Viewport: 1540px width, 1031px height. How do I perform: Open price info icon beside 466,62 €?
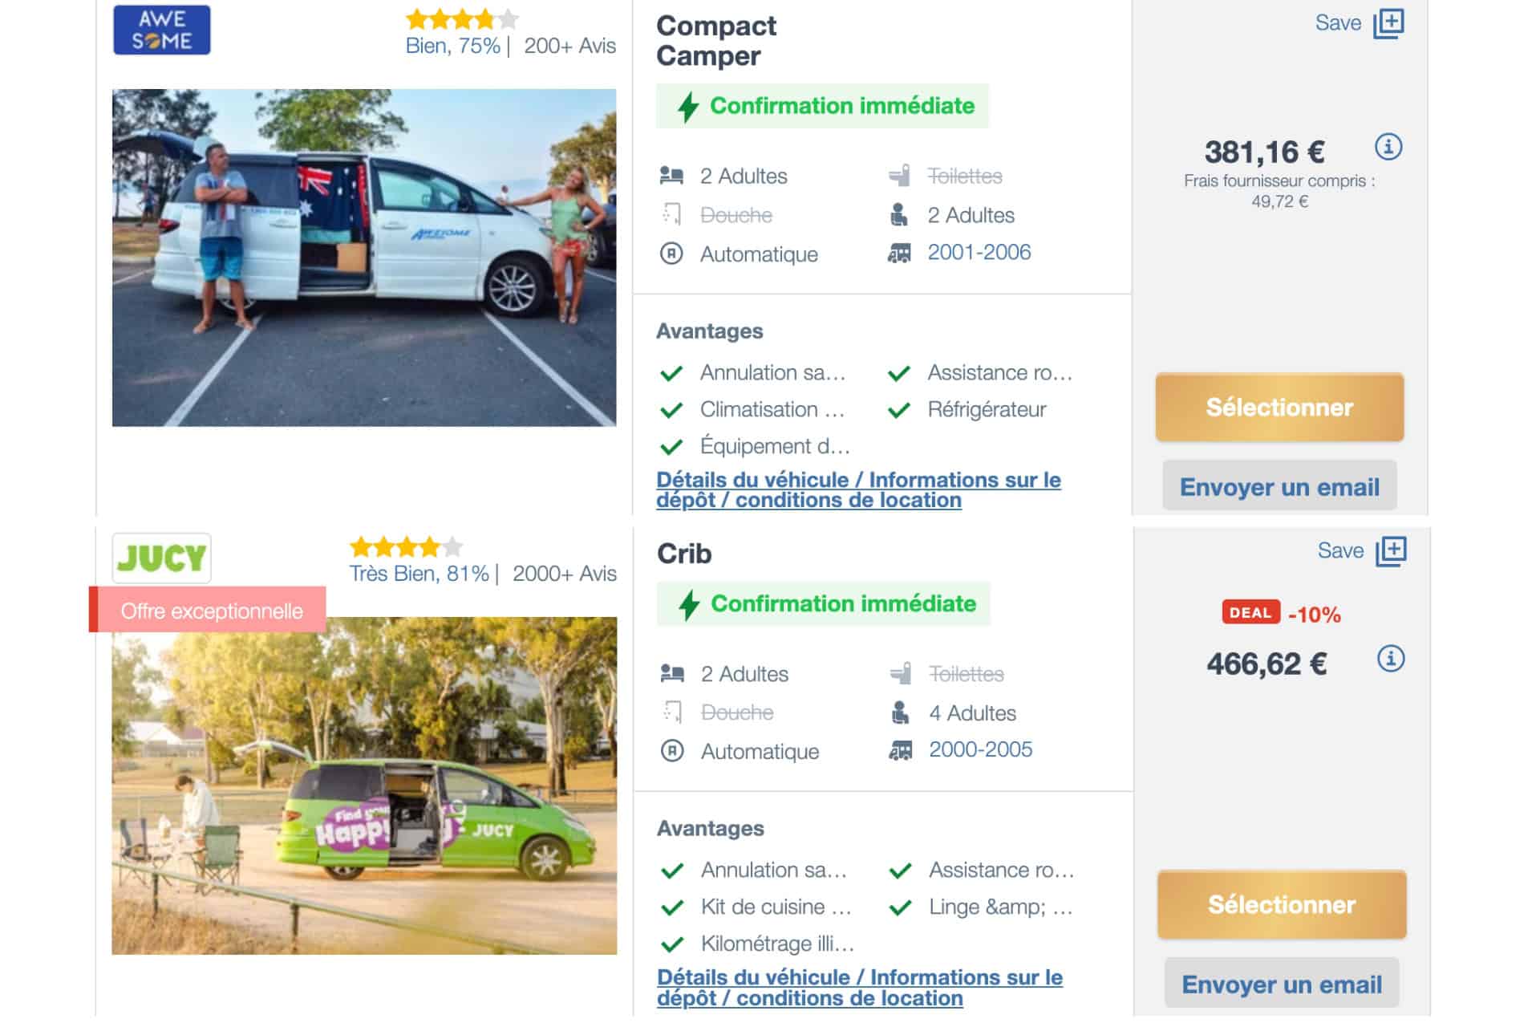tap(1390, 659)
